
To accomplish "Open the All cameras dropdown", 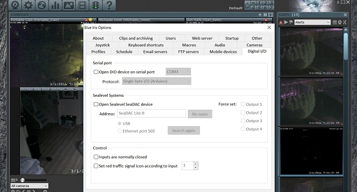I will click(29, 186).
